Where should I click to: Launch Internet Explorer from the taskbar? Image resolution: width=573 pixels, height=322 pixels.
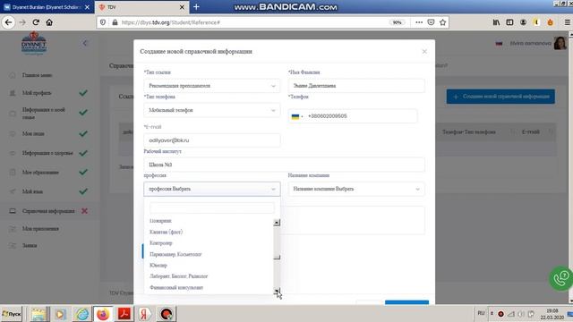coord(81,314)
